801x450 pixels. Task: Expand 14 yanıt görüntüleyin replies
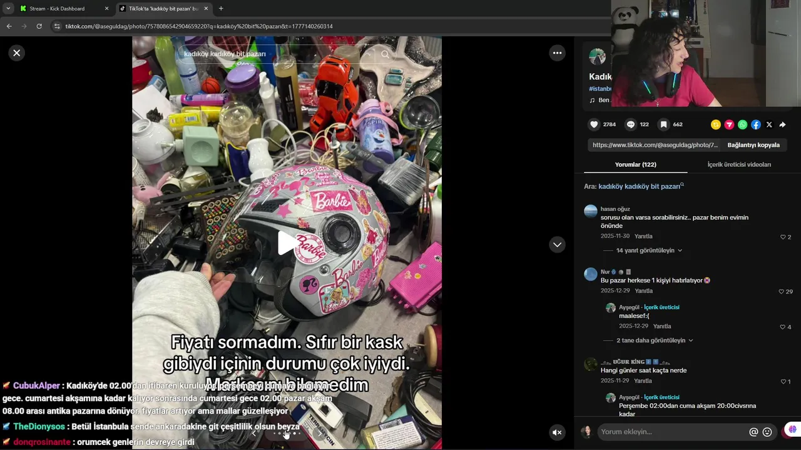[649, 251]
